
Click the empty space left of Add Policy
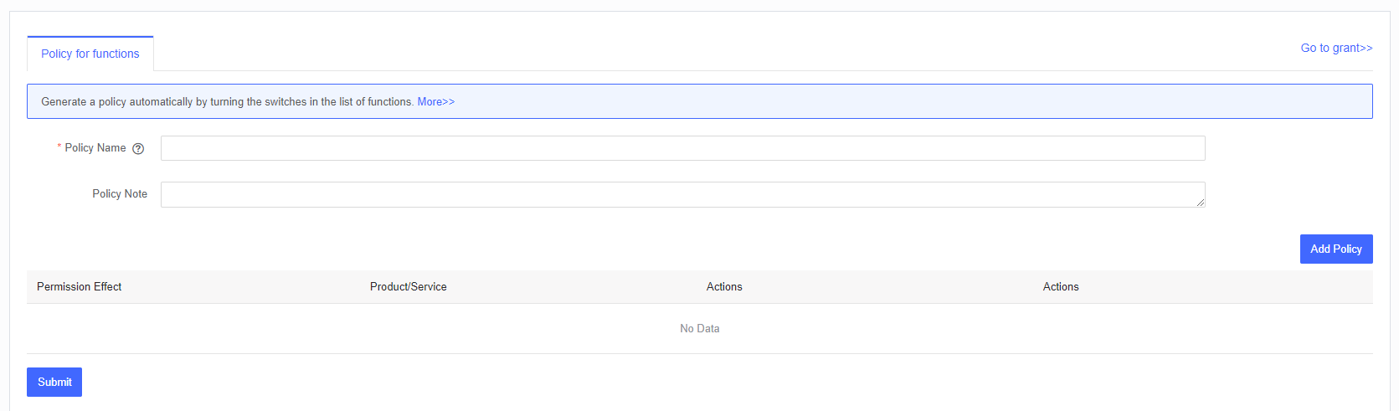coord(670,249)
